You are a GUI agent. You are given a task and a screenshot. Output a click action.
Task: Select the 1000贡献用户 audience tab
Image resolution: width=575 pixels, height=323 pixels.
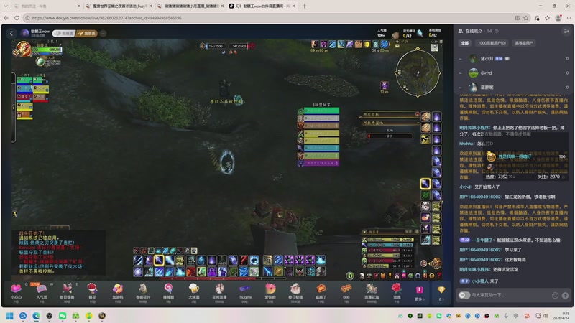coord(492,43)
